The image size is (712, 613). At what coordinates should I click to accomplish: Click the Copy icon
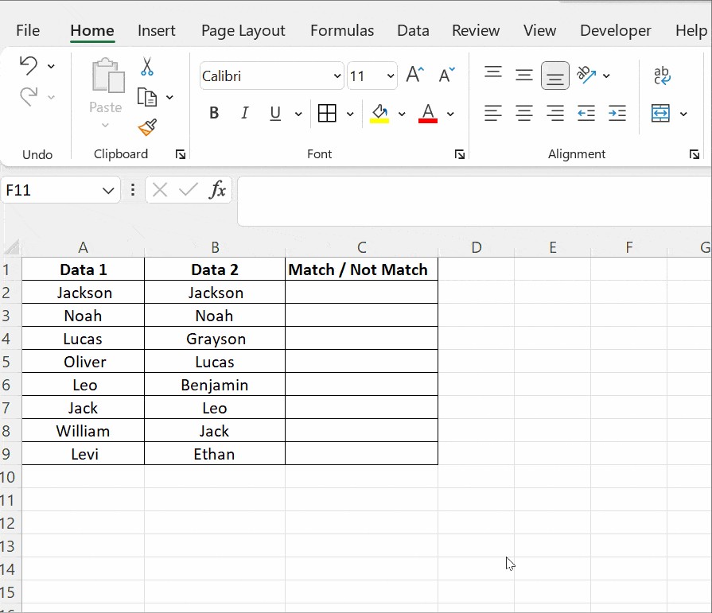click(x=146, y=97)
